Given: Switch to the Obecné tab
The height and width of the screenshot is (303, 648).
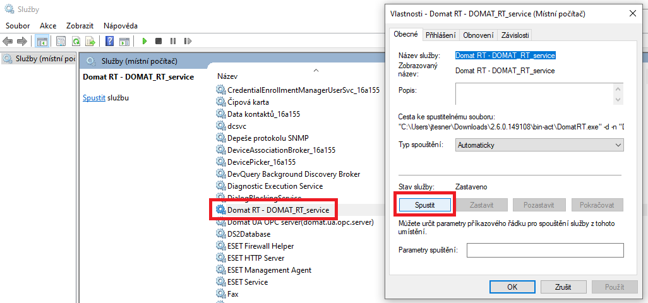Looking at the screenshot, I should 405,35.
